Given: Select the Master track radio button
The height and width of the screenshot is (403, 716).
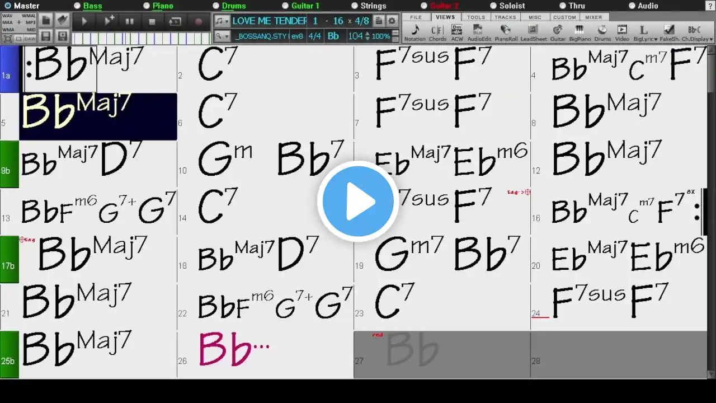Looking at the screenshot, I should [x=8, y=6].
